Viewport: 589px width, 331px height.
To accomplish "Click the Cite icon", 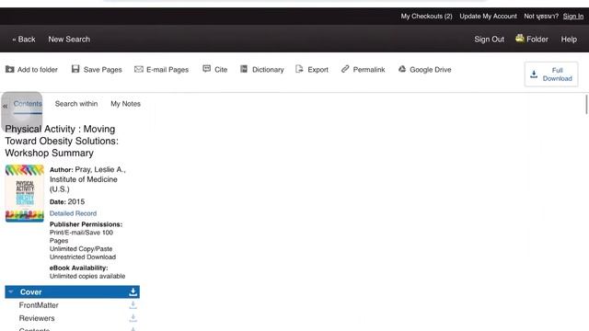I will [206, 69].
